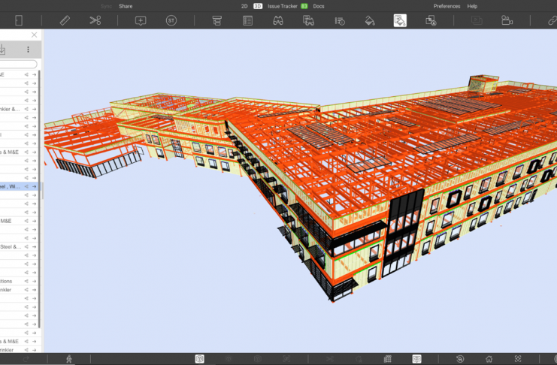This screenshot has height=365, width=557.
Task: Switch to 2D view mode
Action: click(x=244, y=6)
